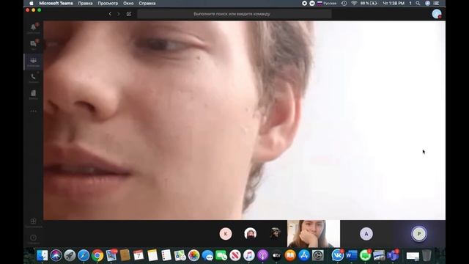Open the Правка menu
Viewport: 469px width, 264px height.
[85, 3]
